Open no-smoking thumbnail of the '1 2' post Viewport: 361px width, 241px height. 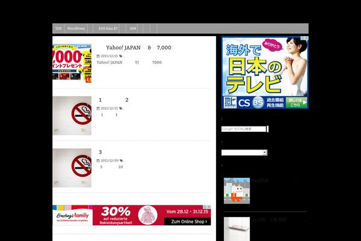point(72,115)
